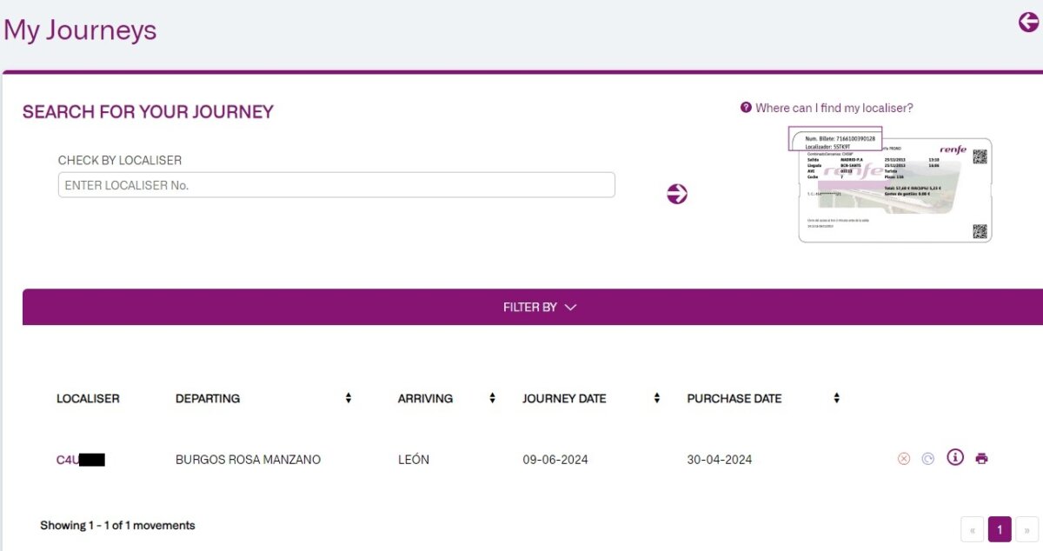Sort journeys by the Arriving column
This screenshot has height=551, width=1043.
tap(492, 398)
